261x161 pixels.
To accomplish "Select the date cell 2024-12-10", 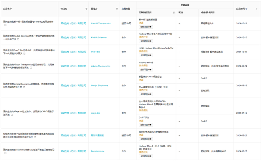I will coord(242,38).
